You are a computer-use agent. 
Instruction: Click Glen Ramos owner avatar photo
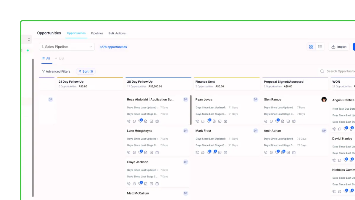(x=324, y=100)
